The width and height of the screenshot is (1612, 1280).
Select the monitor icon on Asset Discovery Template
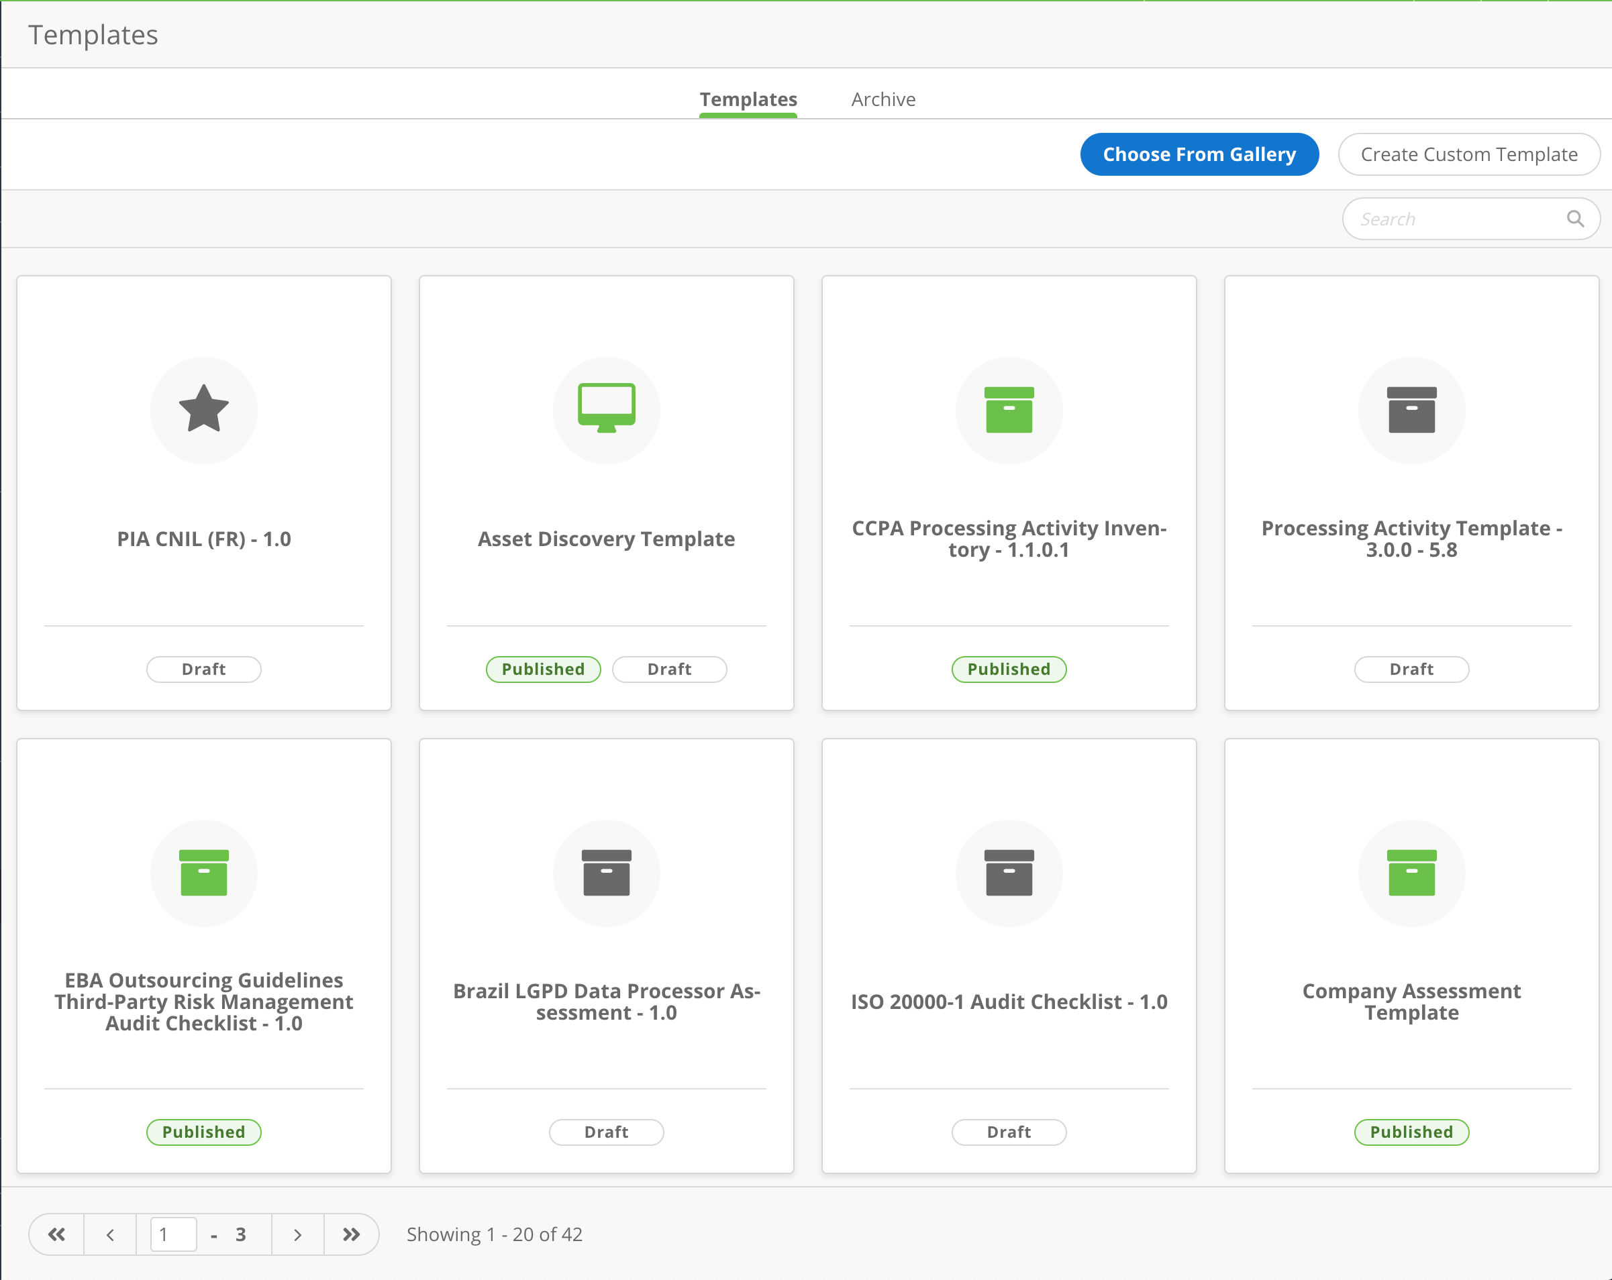[x=607, y=409]
